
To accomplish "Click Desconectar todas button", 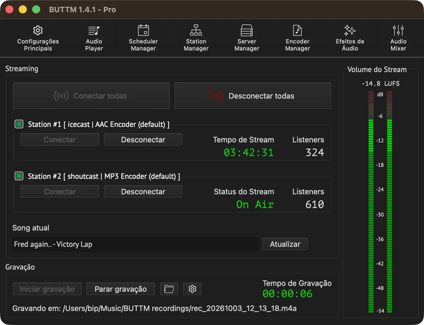I will 253,96.
